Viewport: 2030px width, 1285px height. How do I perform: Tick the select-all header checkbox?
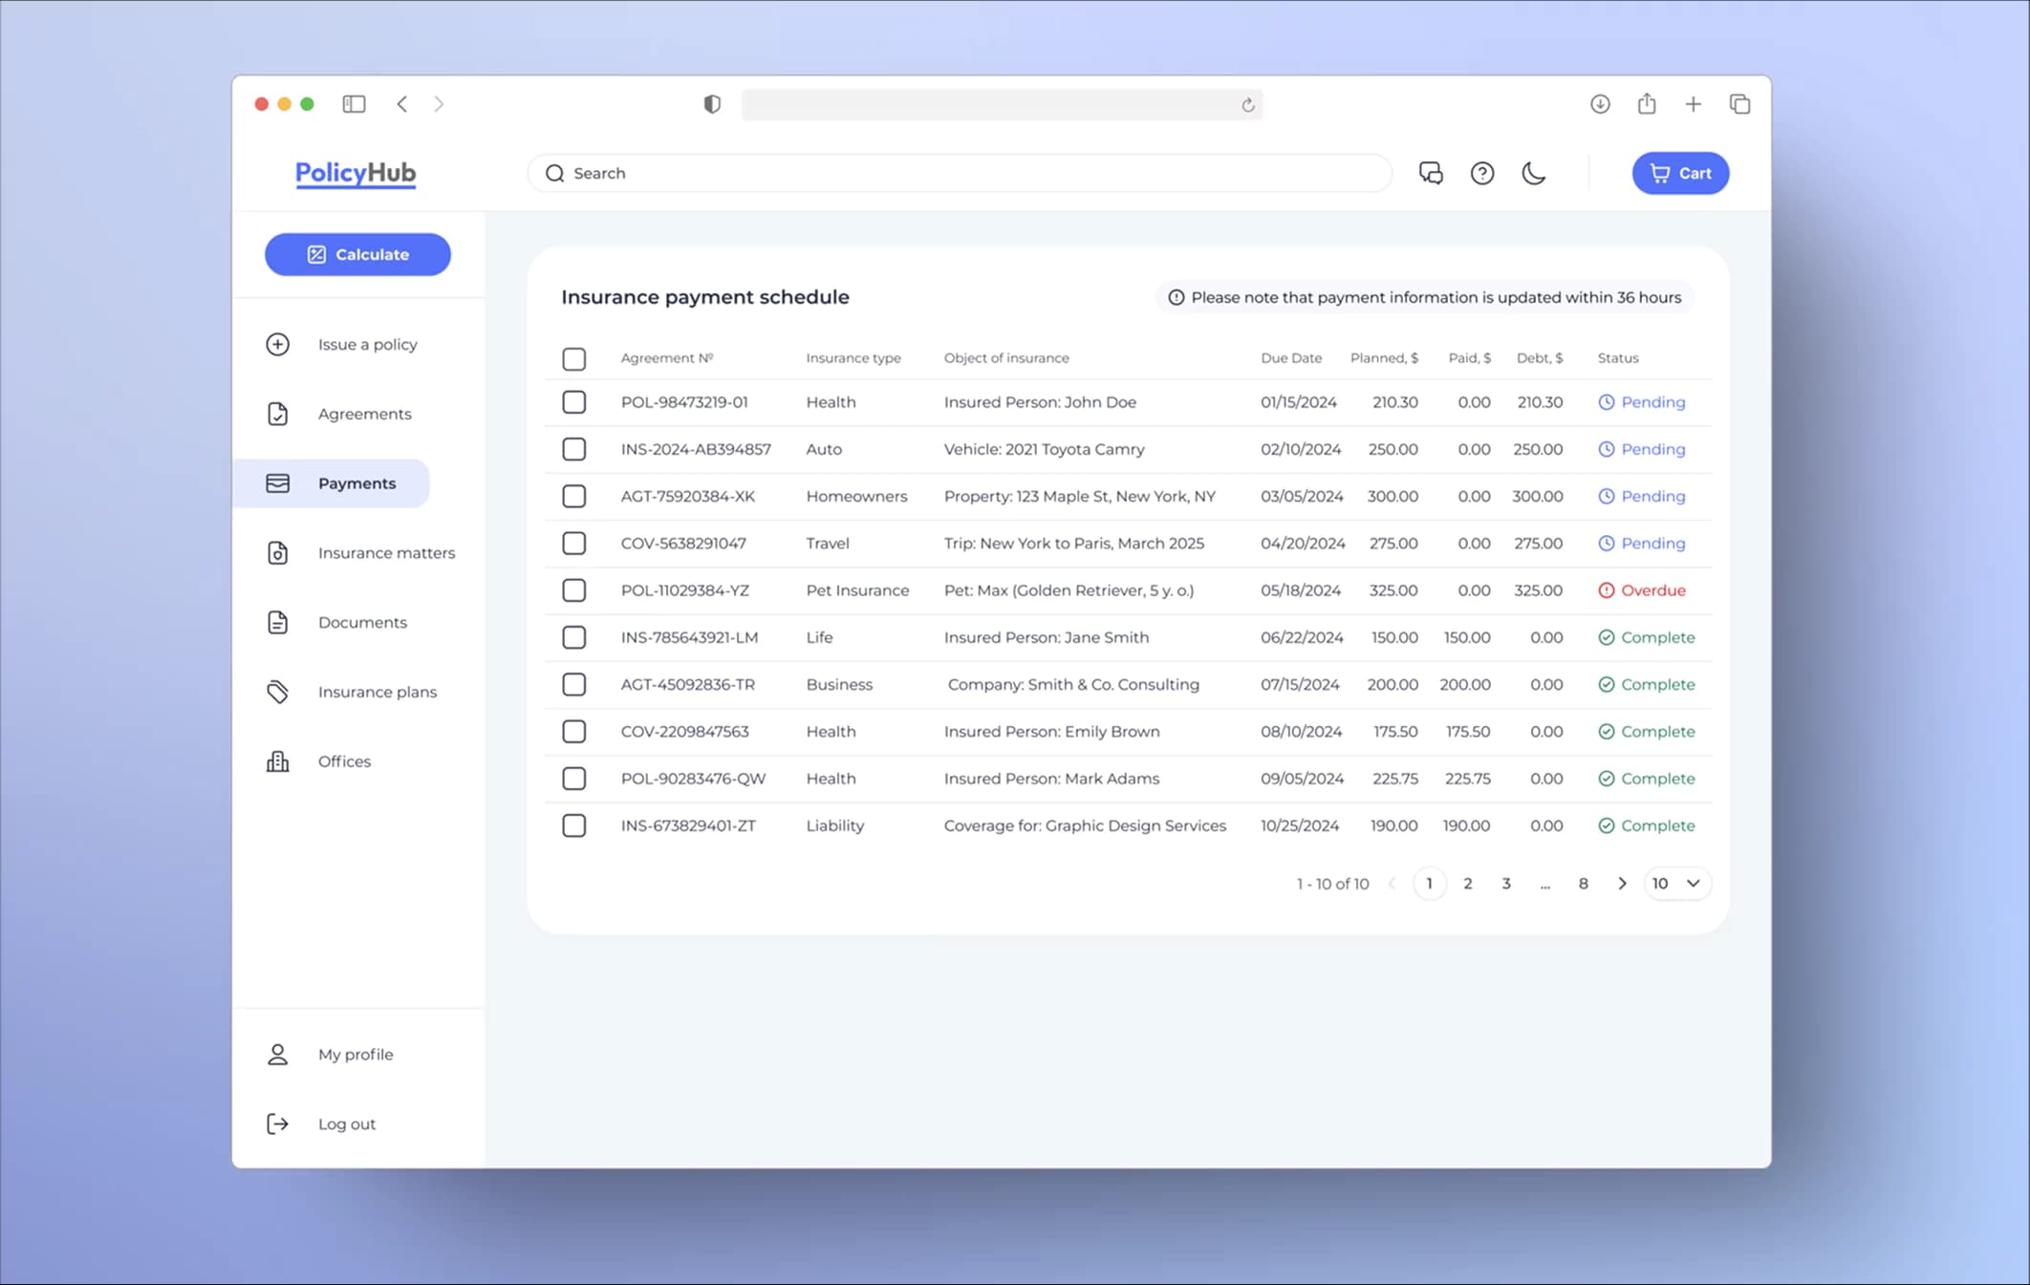click(x=574, y=359)
